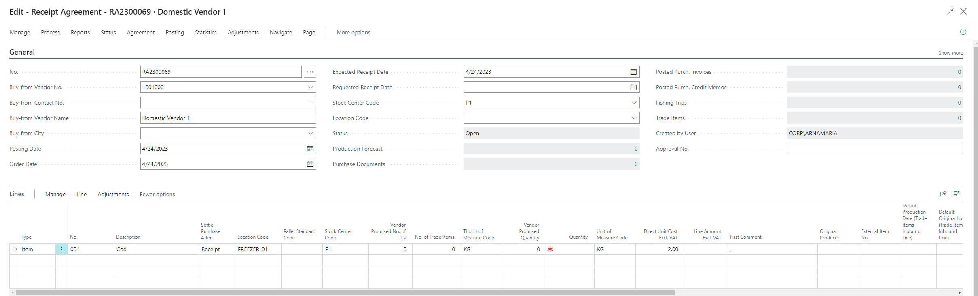Open the Posting menu
This screenshot has width=978, height=296.
coord(175,32)
